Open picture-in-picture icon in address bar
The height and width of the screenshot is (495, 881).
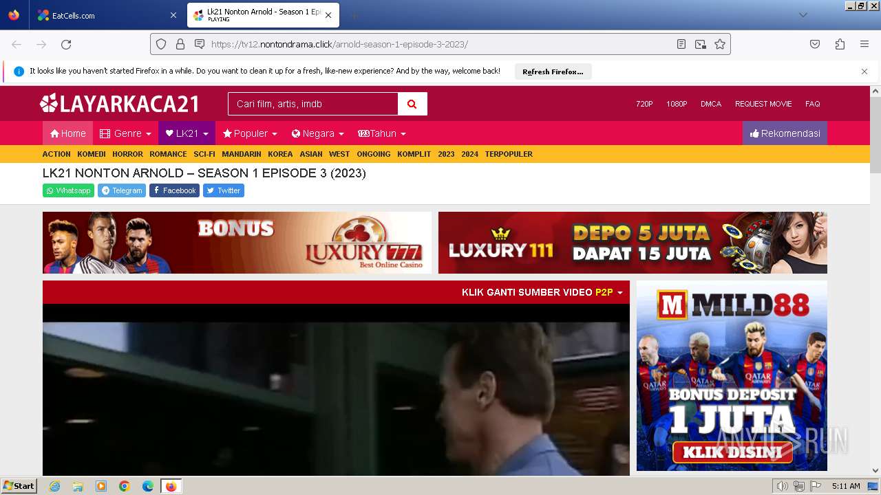(701, 44)
